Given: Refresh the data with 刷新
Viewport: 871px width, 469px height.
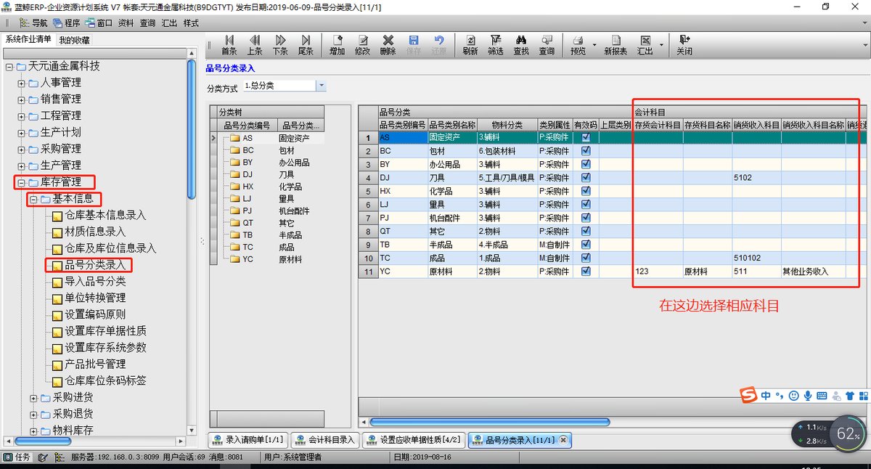Looking at the screenshot, I should click(x=470, y=45).
